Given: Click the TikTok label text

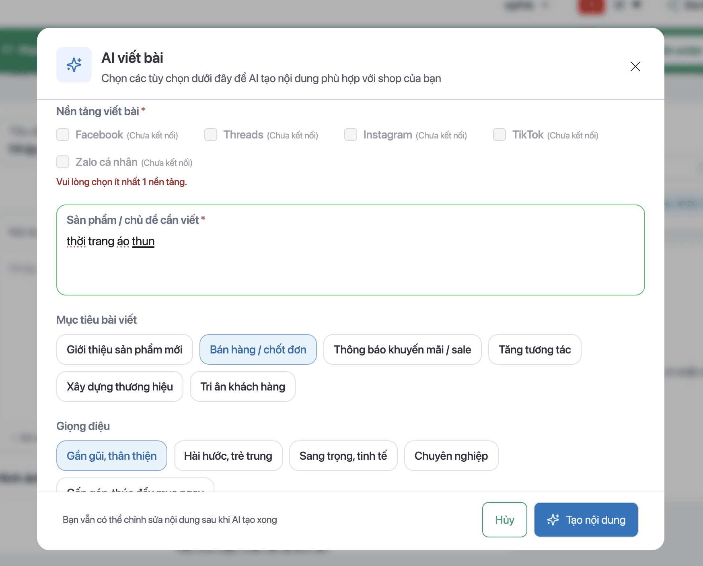Looking at the screenshot, I should (528, 135).
